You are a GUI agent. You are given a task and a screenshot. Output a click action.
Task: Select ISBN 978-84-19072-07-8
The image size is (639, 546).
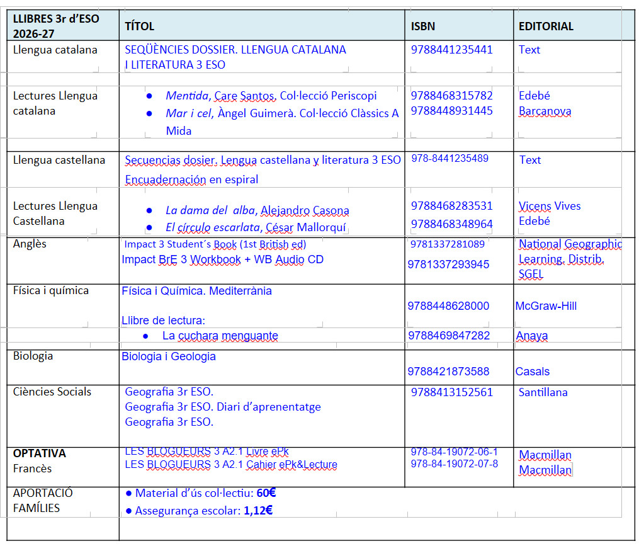(x=454, y=464)
